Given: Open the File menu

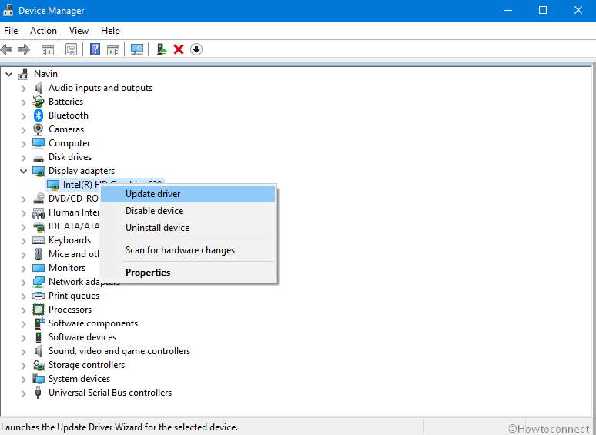Looking at the screenshot, I should [11, 31].
